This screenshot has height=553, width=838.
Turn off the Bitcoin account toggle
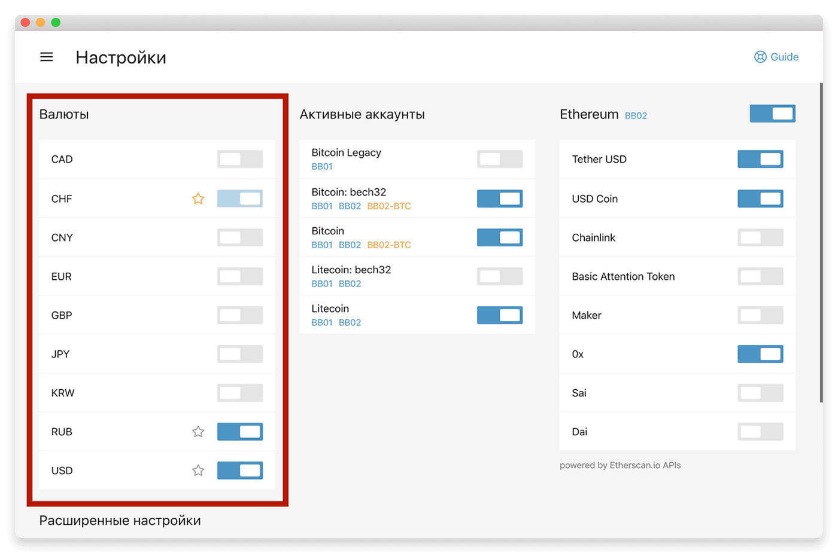click(500, 237)
